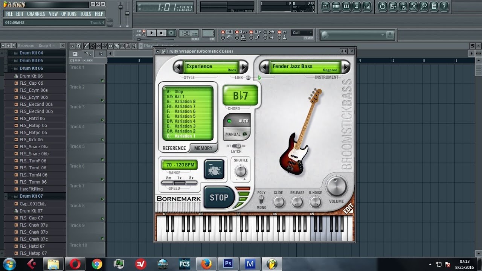Click the Undo history icon
This screenshot has height=271, width=482.
383,6
